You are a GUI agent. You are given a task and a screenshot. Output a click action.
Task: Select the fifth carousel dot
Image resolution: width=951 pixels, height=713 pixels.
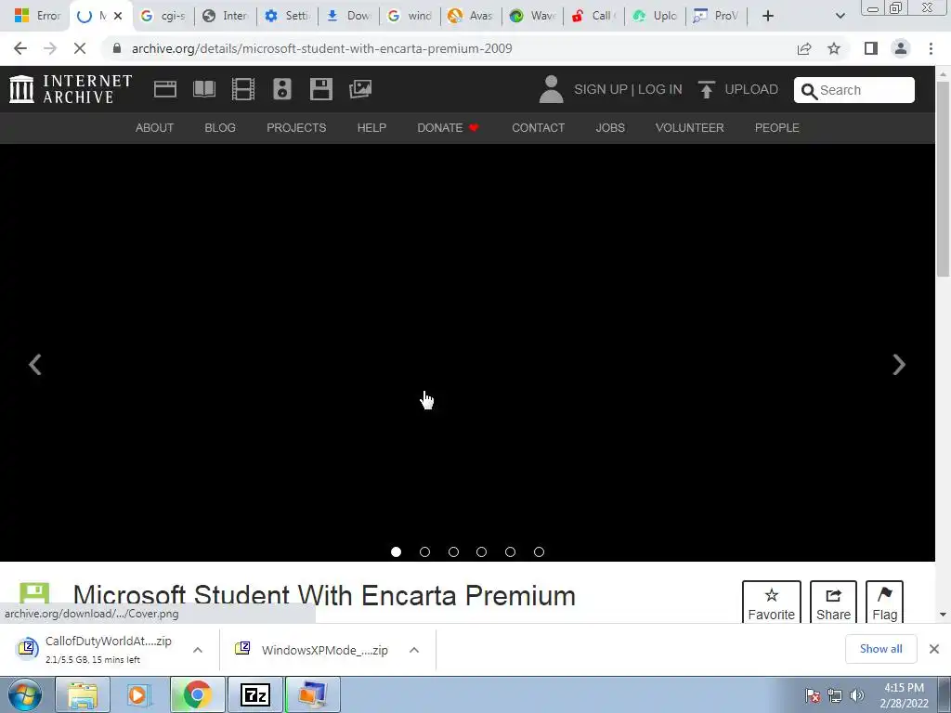point(510,551)
